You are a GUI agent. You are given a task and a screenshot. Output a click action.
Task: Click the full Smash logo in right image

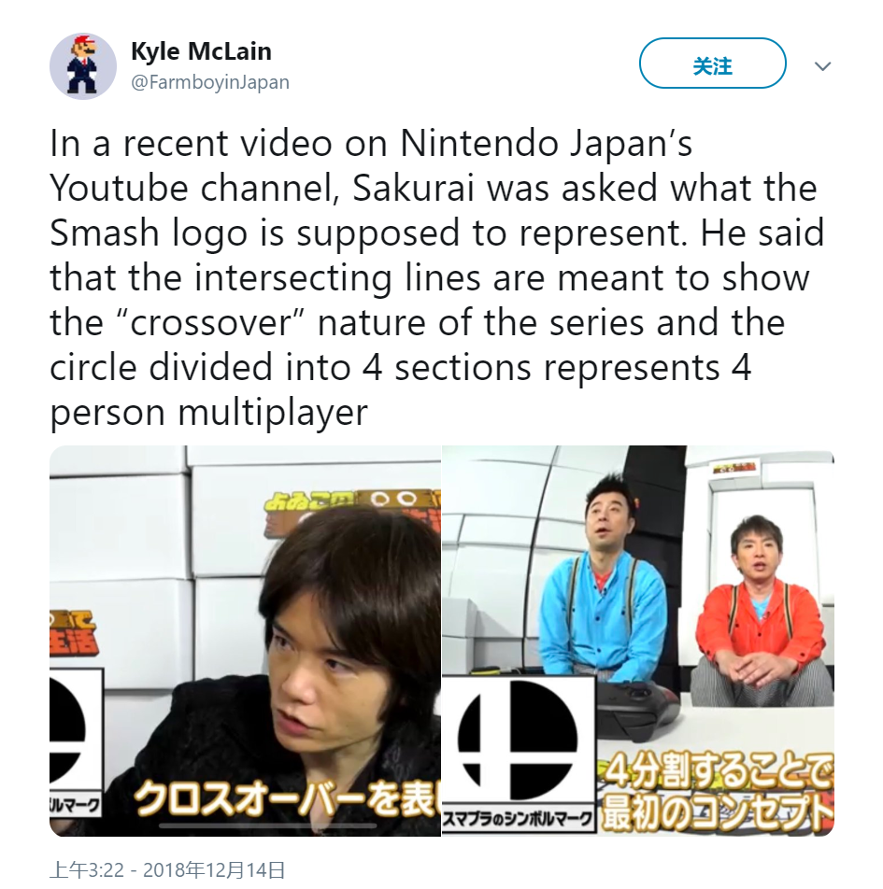point(518,740)
